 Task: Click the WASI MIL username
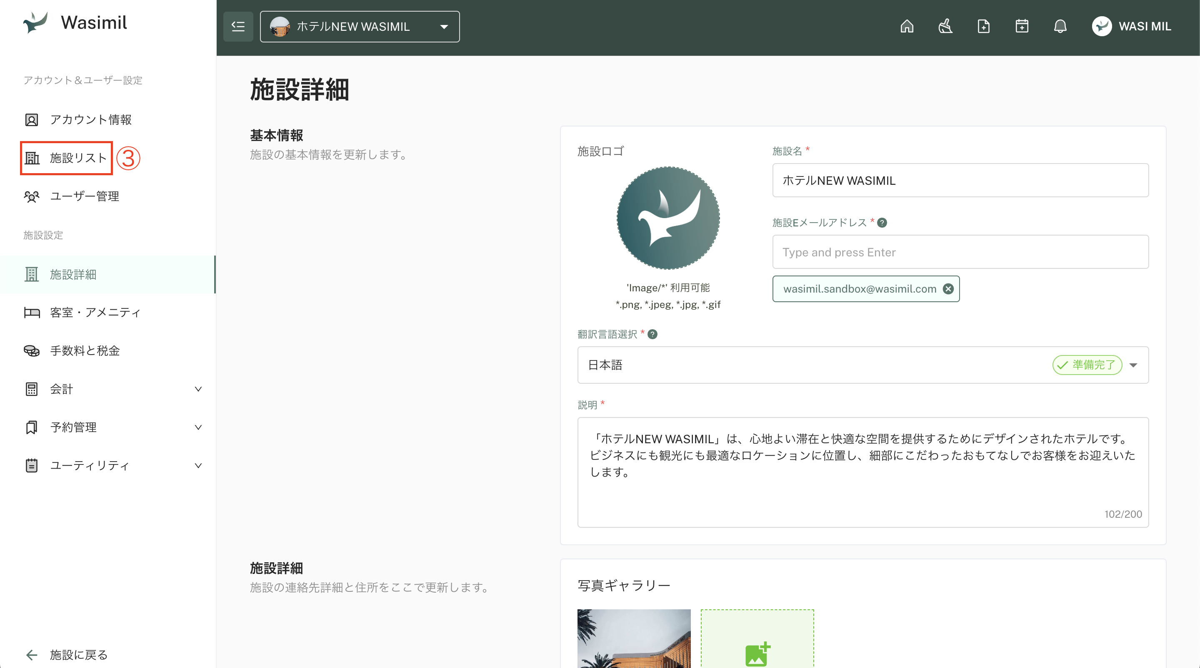tap(1145, 27)
